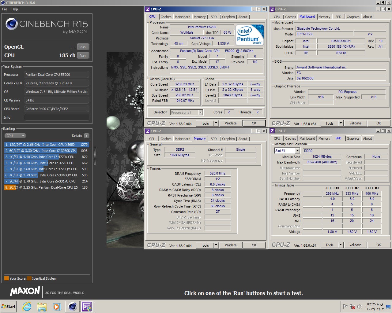Viewport: 392px width, 313px height.
Task: Click the orange Your Score legend swatch
Action: click(x=6, y=278)
